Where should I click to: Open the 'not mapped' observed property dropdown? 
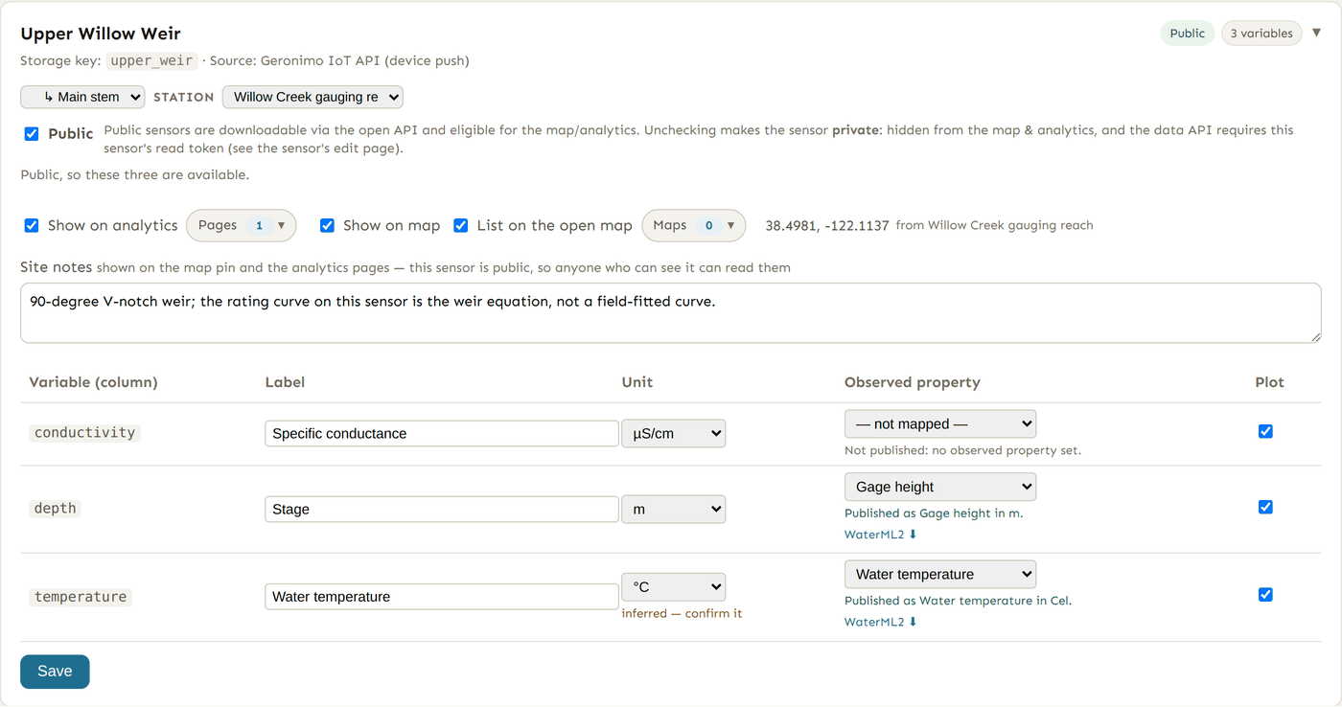940,423
